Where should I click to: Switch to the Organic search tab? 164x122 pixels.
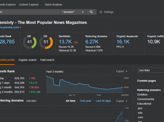tap(27, 60)
